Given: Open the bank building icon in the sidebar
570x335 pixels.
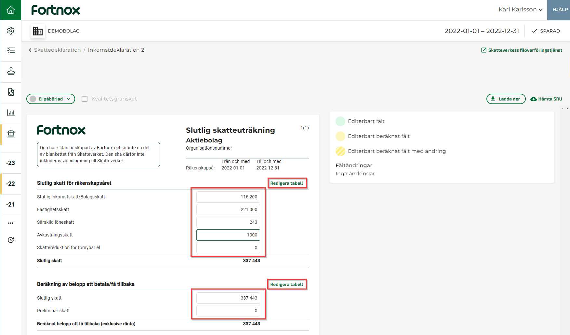Looking at the screenshot, I should click(x=11, y=134).
